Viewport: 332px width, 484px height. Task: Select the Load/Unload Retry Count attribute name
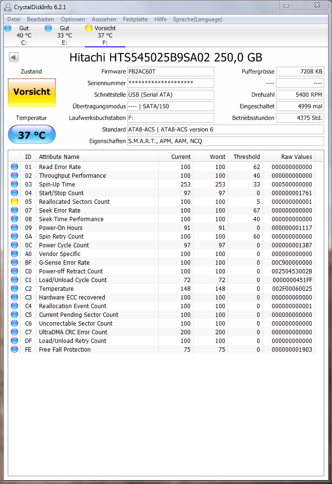[x=72, y=341]
